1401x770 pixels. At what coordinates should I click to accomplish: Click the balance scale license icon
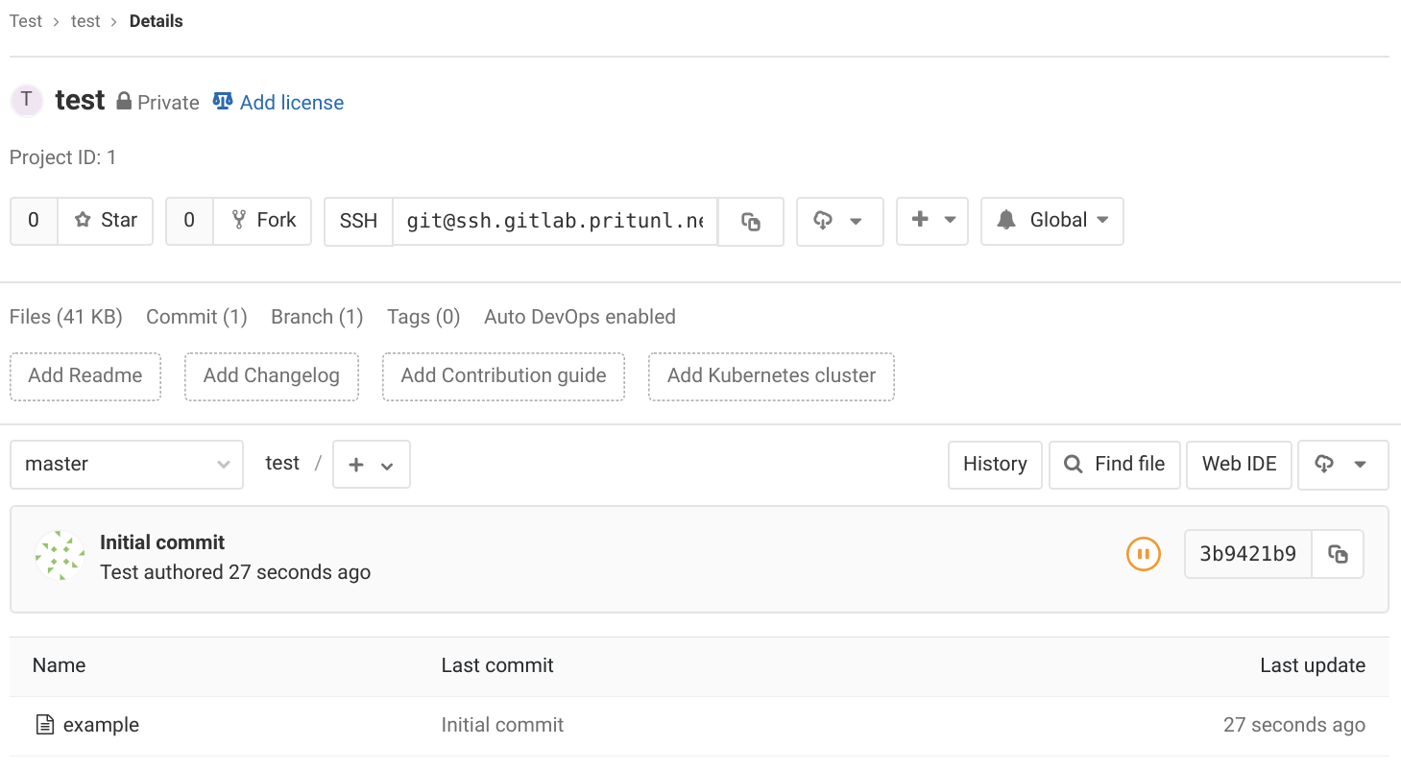point(223,101)
